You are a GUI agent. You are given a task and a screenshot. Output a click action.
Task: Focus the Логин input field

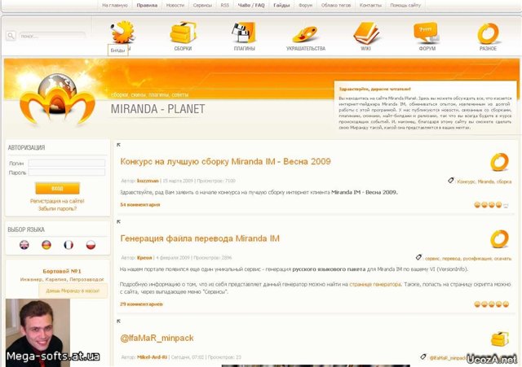(x=67, y=163)
